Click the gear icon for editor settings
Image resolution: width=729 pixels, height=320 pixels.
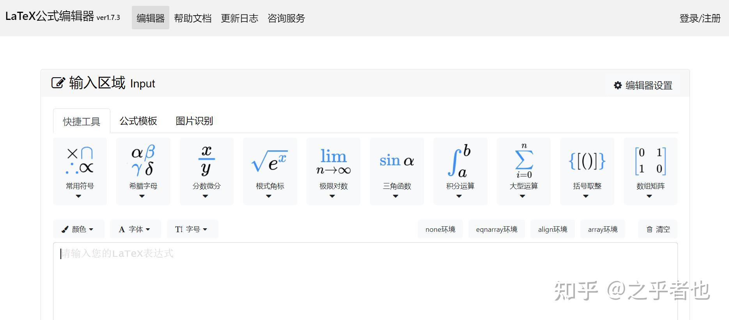coord(618,85)
